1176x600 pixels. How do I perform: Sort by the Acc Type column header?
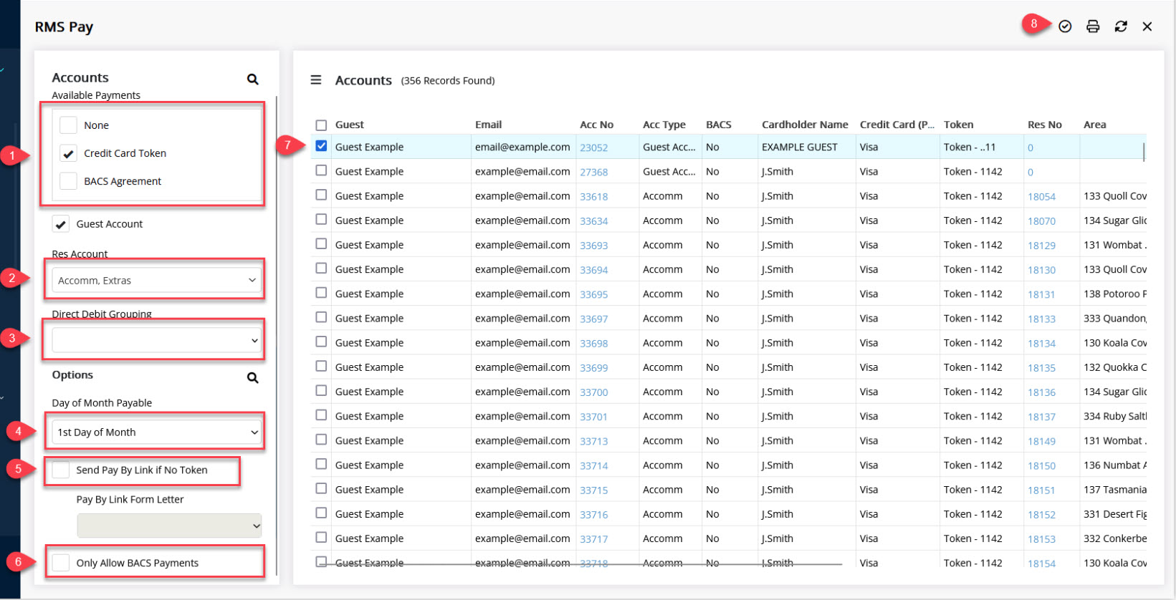[x=664, y=125]
